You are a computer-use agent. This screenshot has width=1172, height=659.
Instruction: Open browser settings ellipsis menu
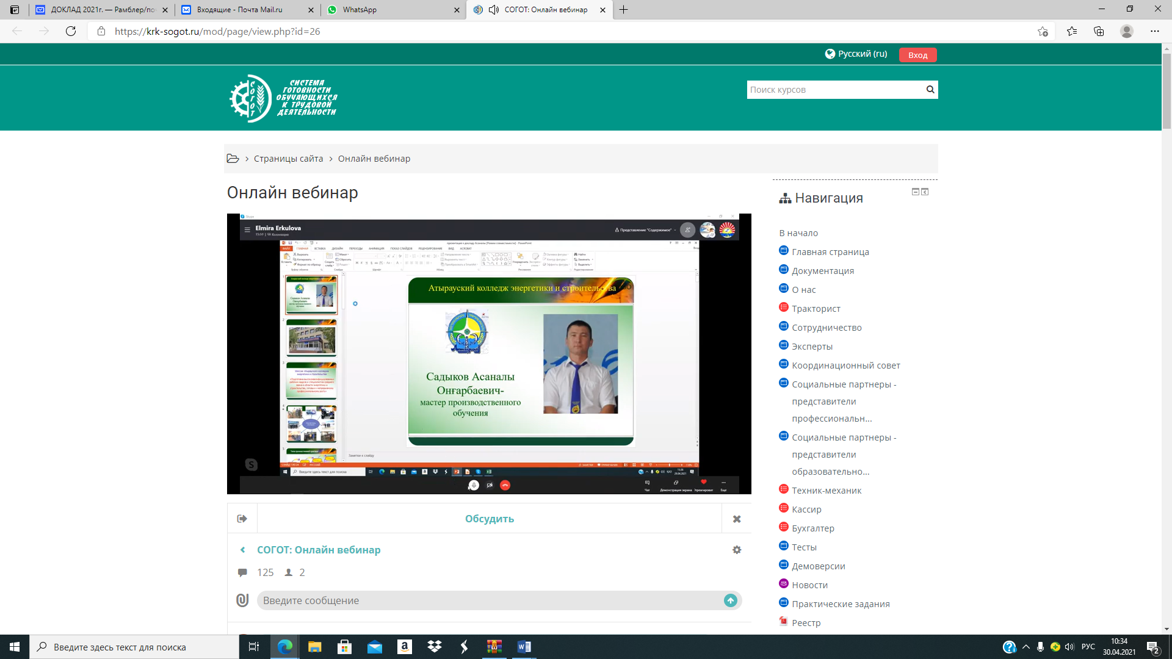pyautogui.click(x=1154, y=31)
